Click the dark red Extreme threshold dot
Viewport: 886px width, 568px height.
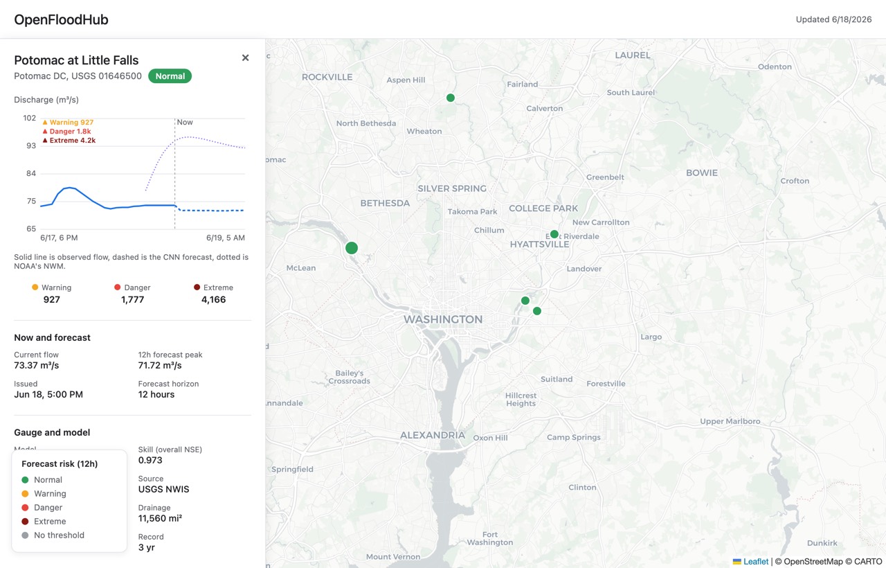(x=197, y=287)
